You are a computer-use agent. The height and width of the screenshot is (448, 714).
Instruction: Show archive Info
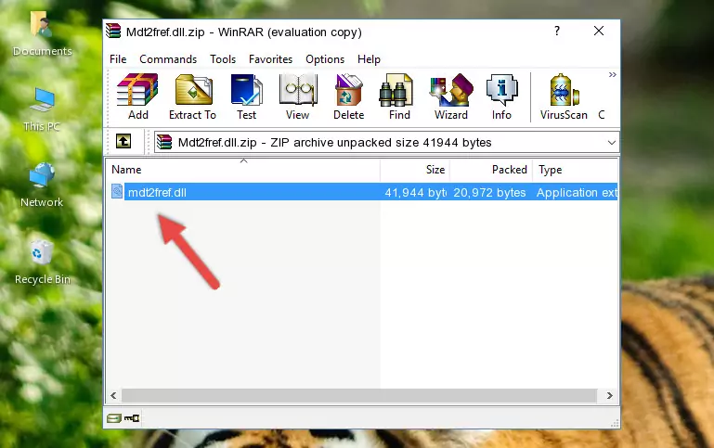coord(501,96)
